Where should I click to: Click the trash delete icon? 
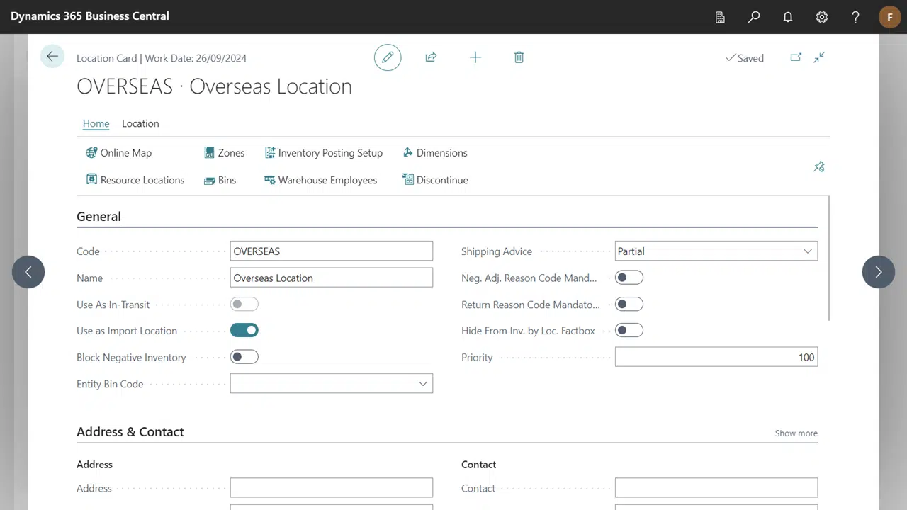(519, 57)
